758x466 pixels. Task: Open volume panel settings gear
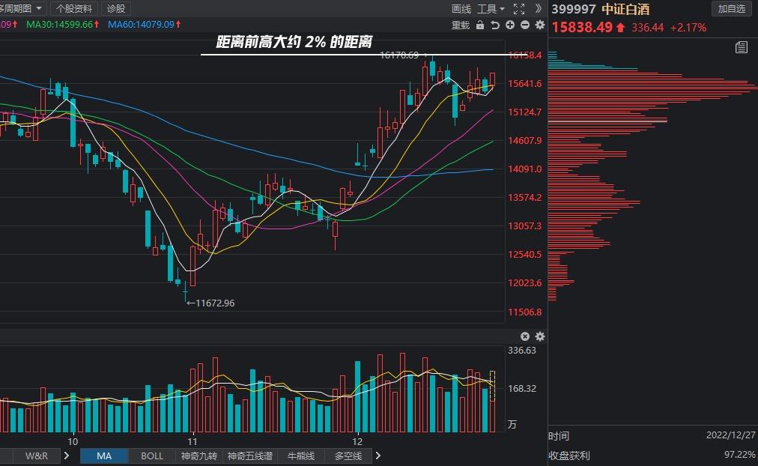coord(540,337)
